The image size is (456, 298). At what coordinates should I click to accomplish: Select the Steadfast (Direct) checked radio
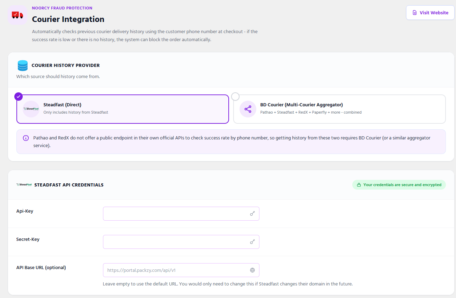(19, 97)
